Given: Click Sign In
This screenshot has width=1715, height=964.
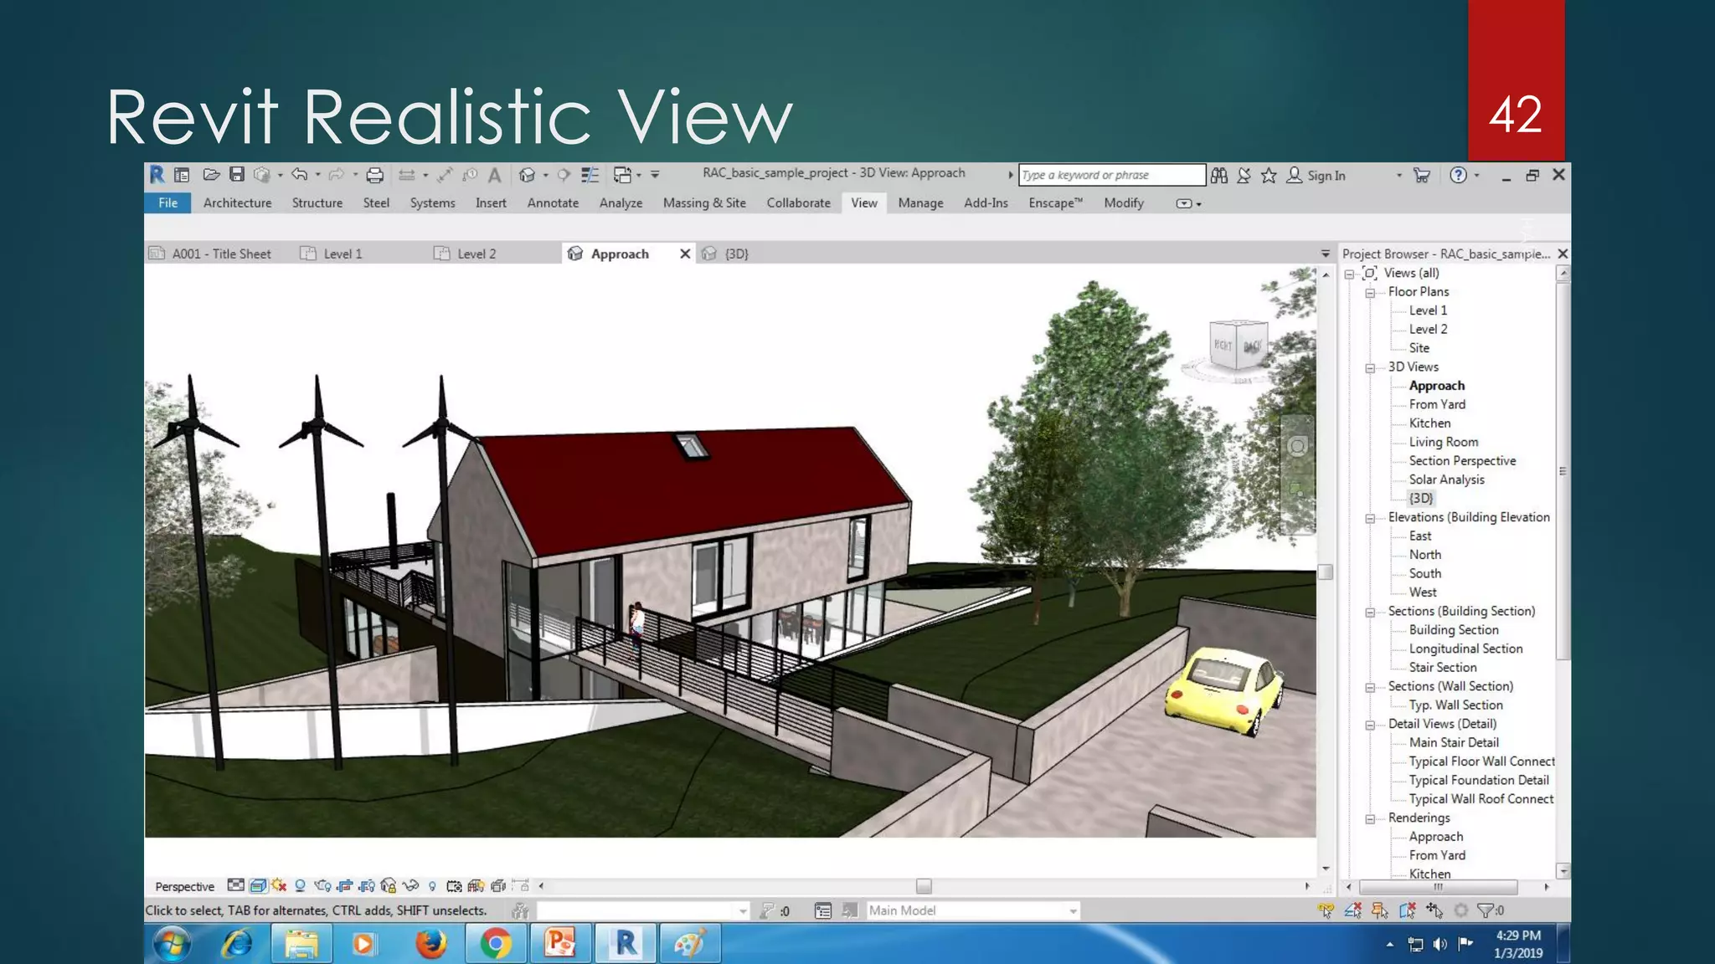Looking at the screenshot, I should coord(1326,175).
